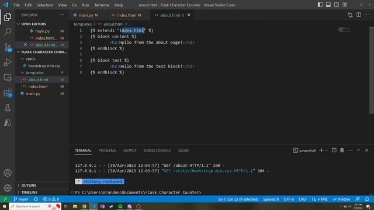Open the Extensions view

click(x=8, y=93)
